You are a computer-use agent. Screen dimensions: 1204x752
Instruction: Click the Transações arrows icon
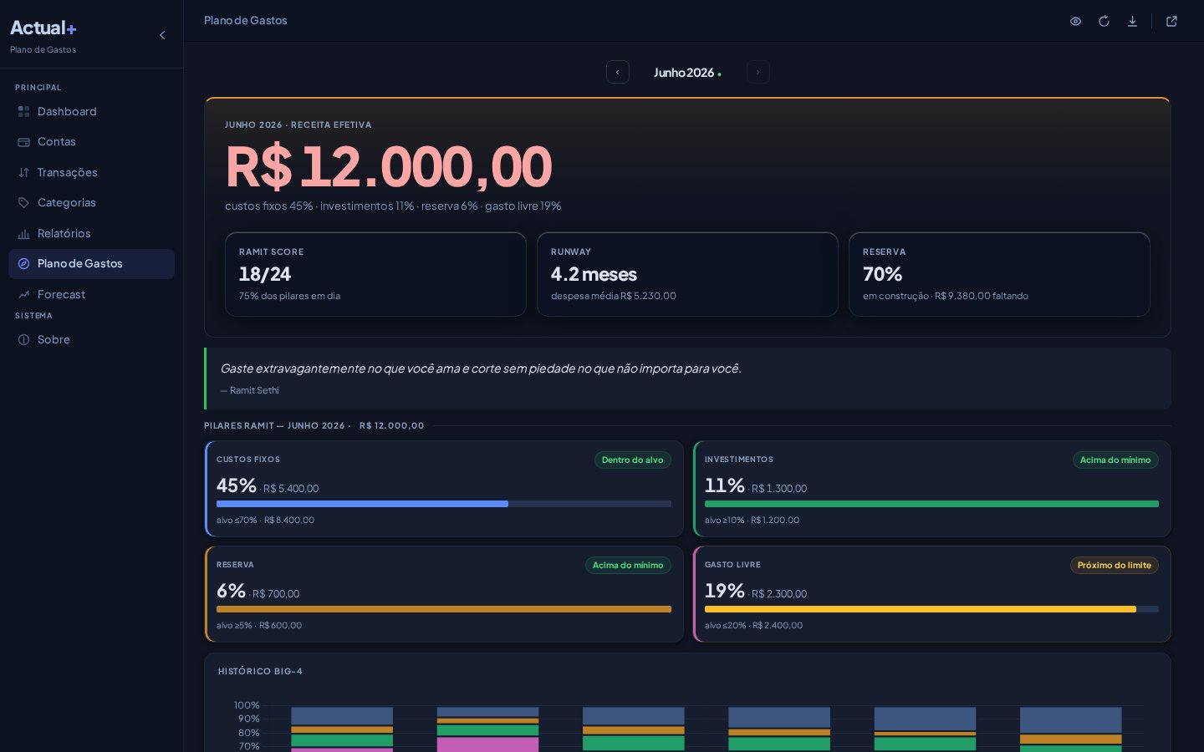(23, 172)
